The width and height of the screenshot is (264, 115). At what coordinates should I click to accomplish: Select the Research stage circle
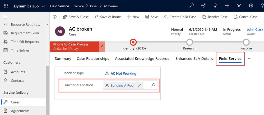(190, 42)
